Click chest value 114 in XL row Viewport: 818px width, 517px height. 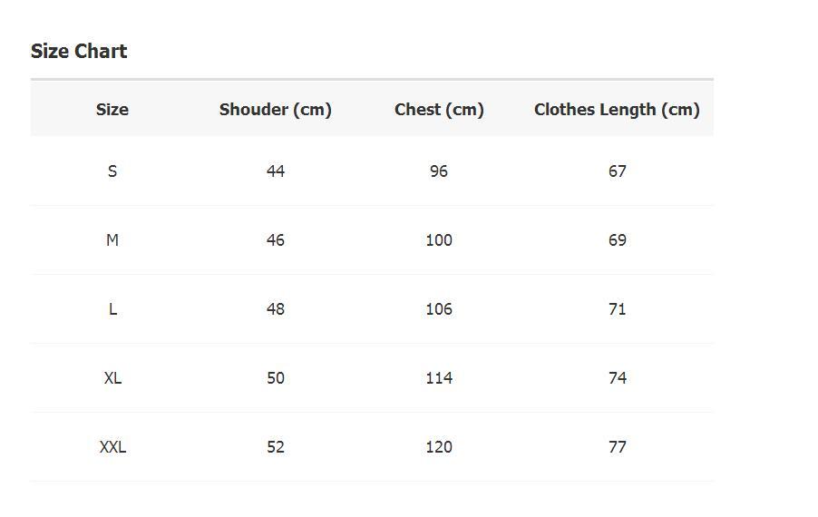[x=439, y=378]
